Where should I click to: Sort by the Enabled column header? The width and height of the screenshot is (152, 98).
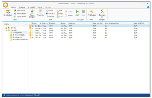pyautogui.click(x=45, y=23)
